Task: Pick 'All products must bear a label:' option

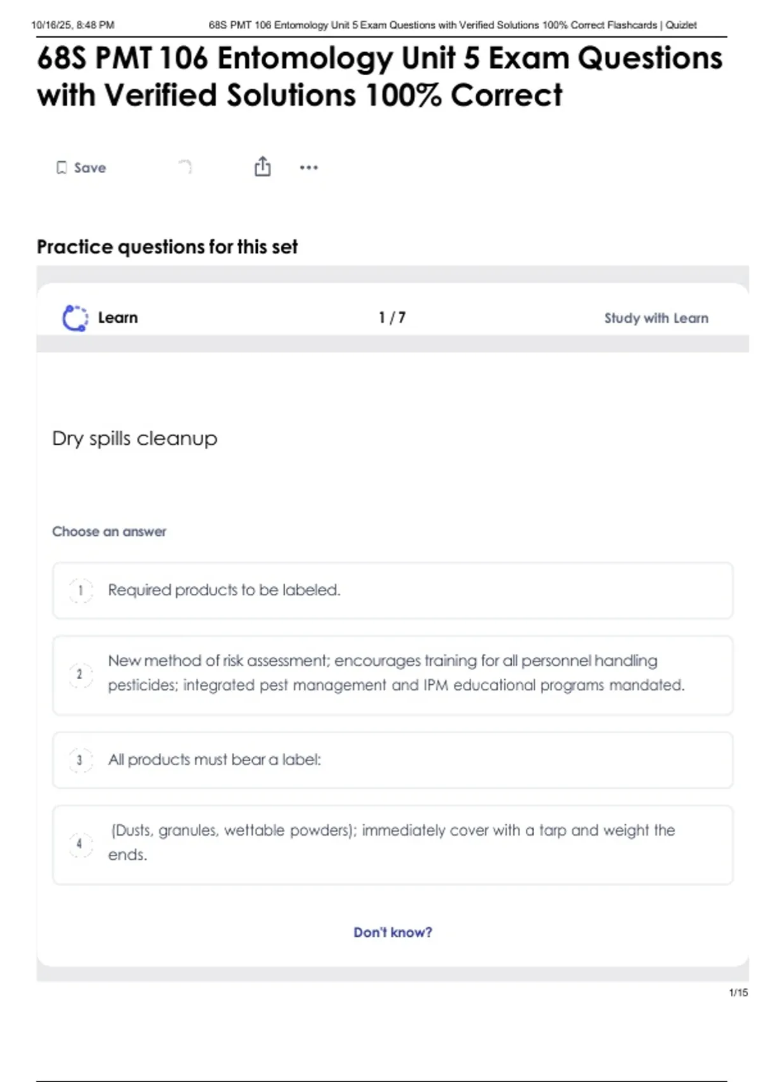Action: [x=215, y=759]
